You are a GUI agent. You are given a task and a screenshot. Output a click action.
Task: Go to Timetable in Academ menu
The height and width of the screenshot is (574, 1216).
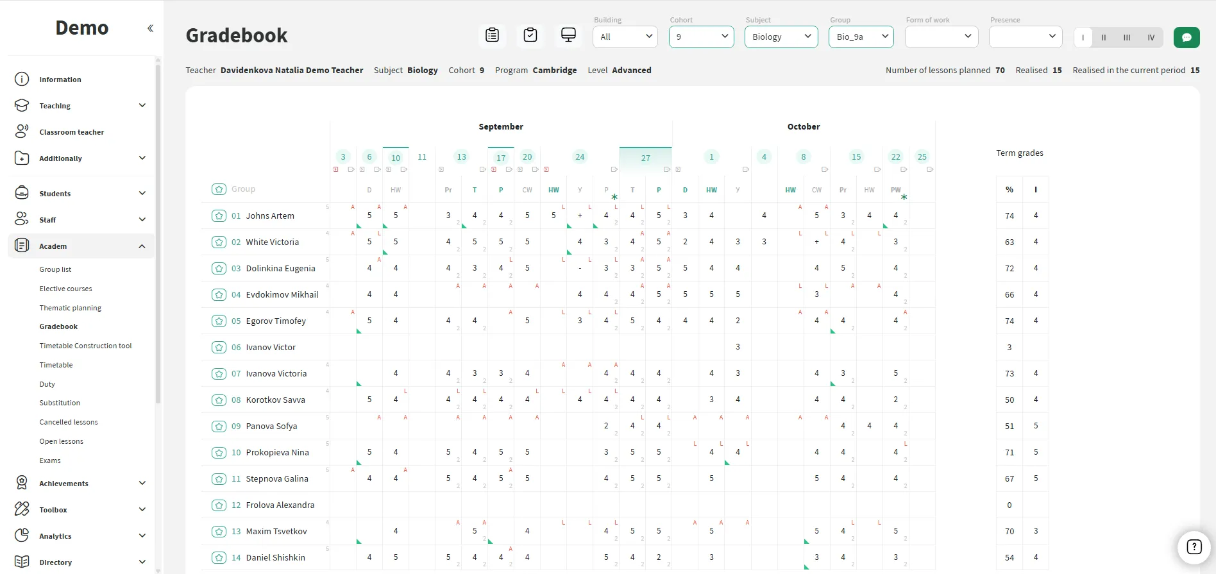(x=56, y=365)
